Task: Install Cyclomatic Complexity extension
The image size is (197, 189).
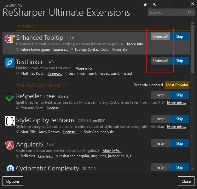Action: [160, 167]
